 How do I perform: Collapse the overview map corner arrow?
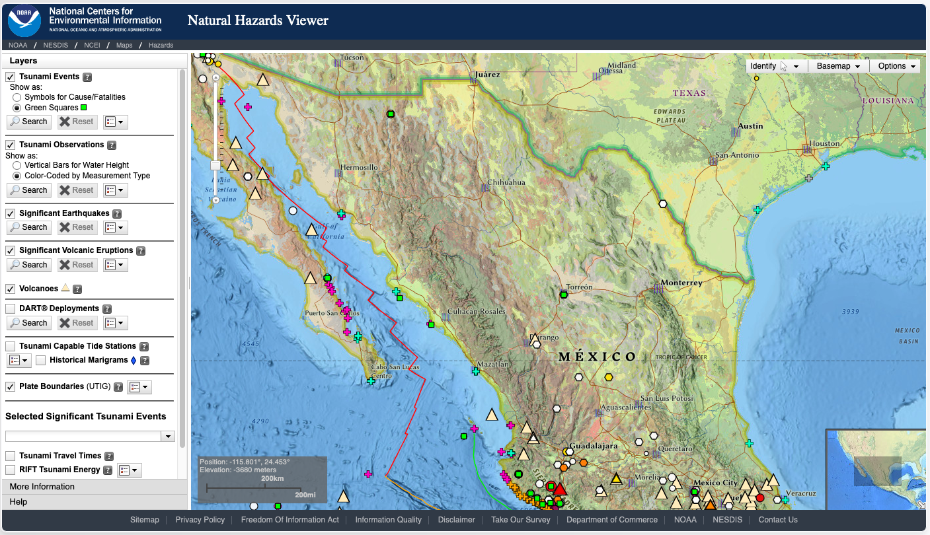[921, 505]
